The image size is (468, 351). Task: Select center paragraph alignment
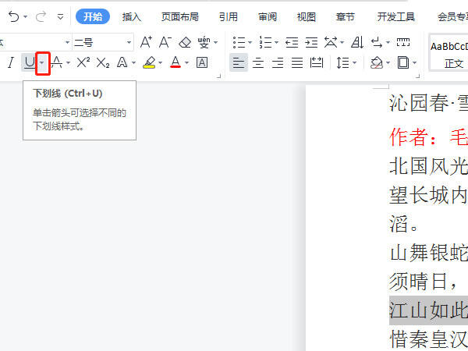pos(258,62)
